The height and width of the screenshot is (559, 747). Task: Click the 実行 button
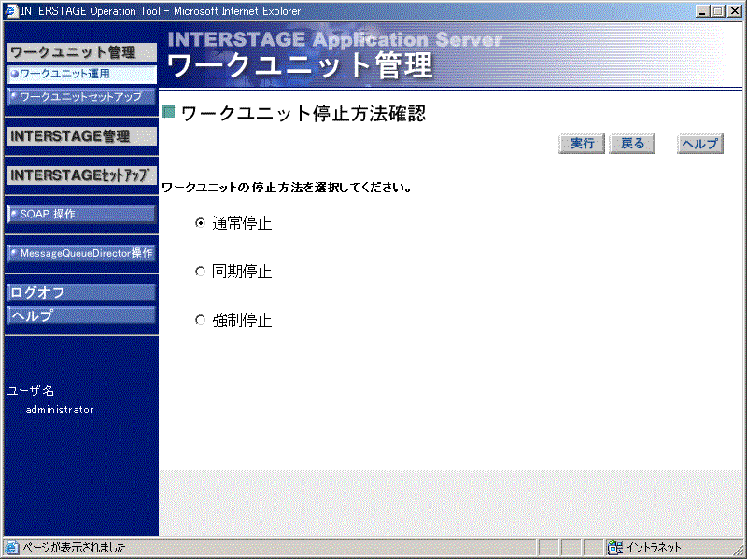[582, 144]
